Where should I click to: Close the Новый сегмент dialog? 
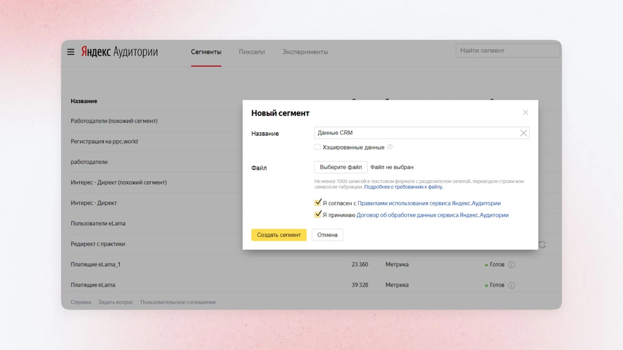pyautogui.click(x=525, y=112)
